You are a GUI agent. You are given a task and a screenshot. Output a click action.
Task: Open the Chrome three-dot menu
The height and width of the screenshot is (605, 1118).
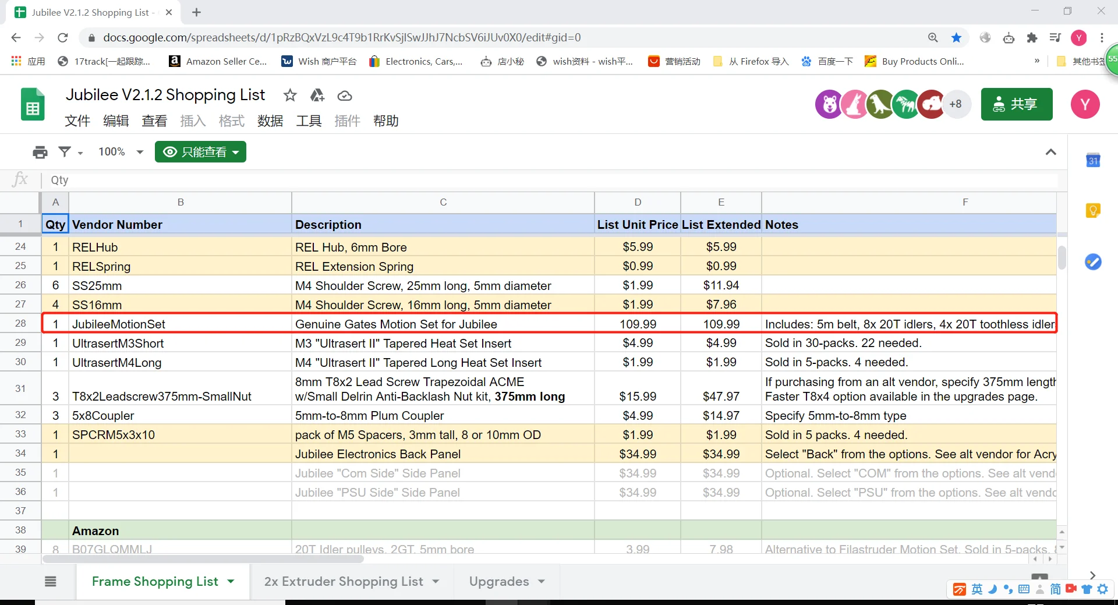pos(1102,38)
